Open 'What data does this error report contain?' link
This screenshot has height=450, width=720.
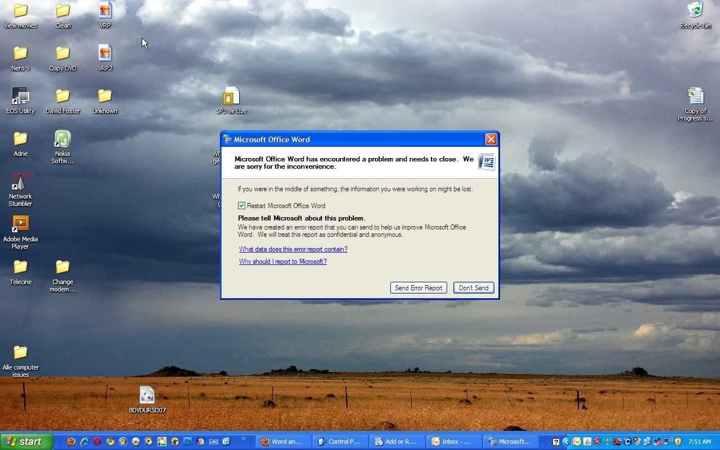pyautogui.click(x=293, y=249)
